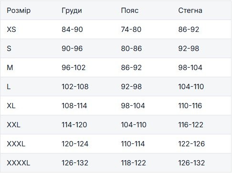Click waist value 118-122
Screen dimensions: 232x173
[x=133, y=163]
